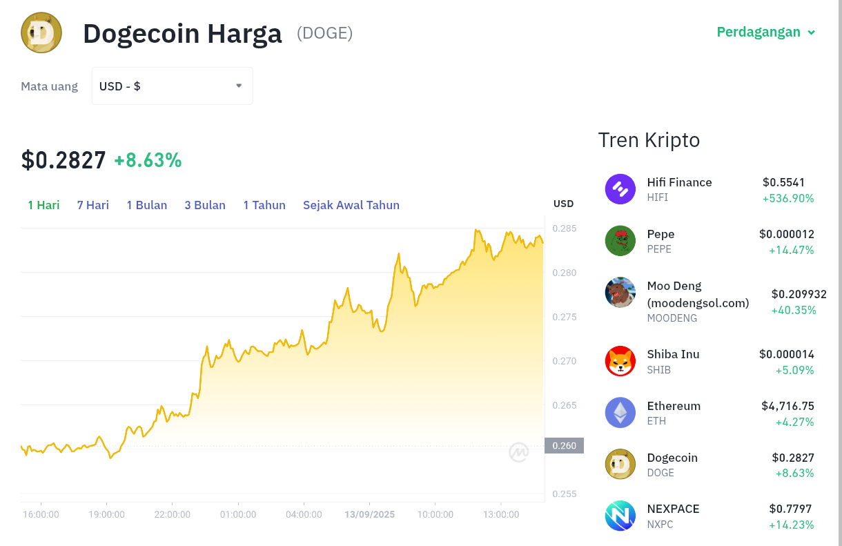Screen dimensions: 842x546
Task: Open the Hifi Finance purple coin icon
Action: 620,189
